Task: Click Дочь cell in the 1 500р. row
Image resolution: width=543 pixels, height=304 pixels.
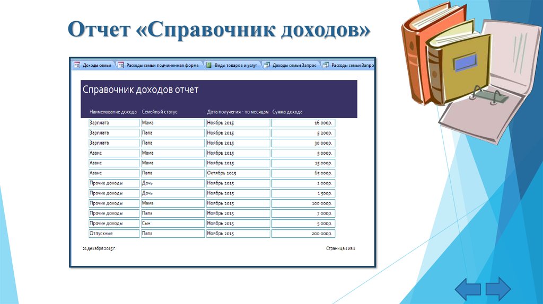Action: click(x=173, y=193)
